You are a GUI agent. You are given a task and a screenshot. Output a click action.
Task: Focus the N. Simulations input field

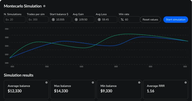click(15, 20)
